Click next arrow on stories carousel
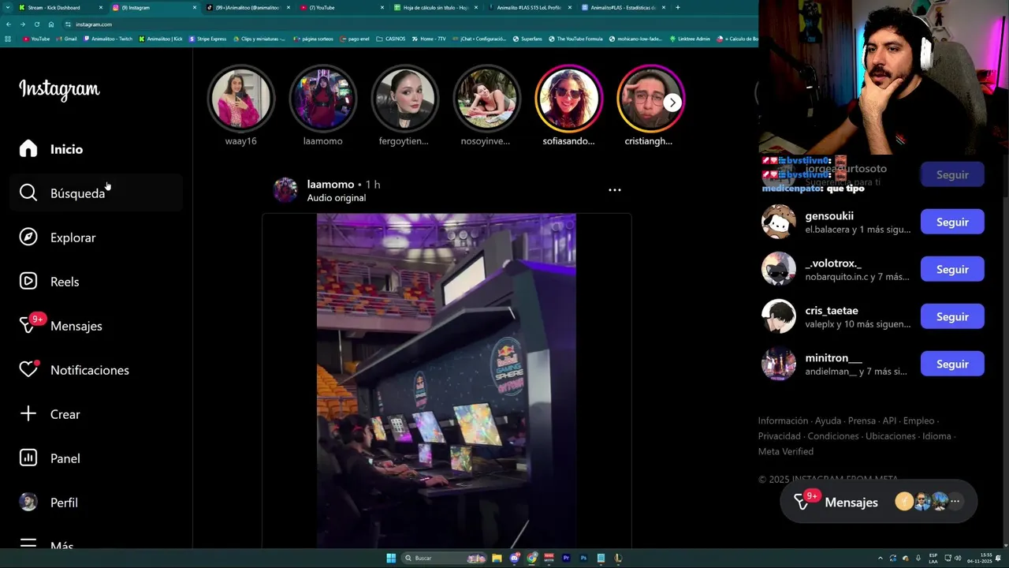 coord(672,103)
